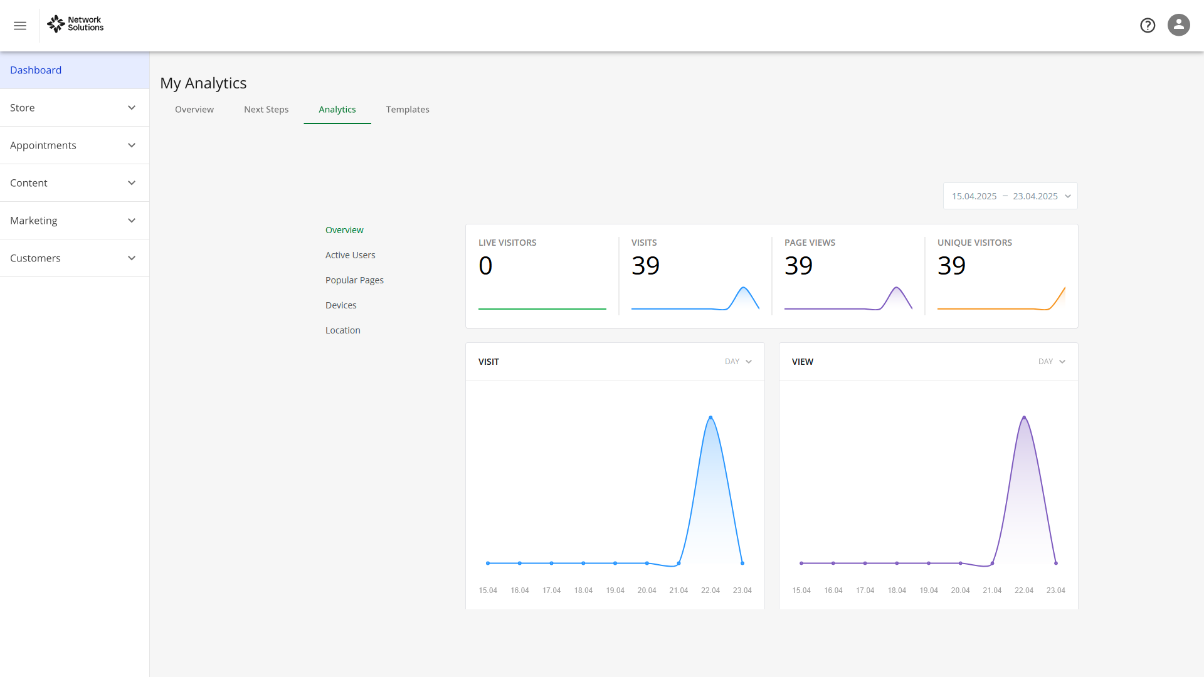
Task: Open the Devices analytics link
Action: tap(341, 305)
